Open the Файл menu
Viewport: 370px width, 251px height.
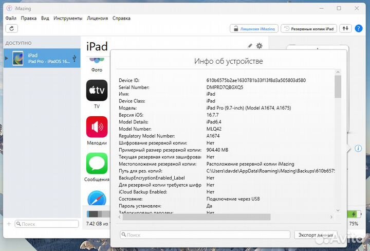(x=11, y=18)
